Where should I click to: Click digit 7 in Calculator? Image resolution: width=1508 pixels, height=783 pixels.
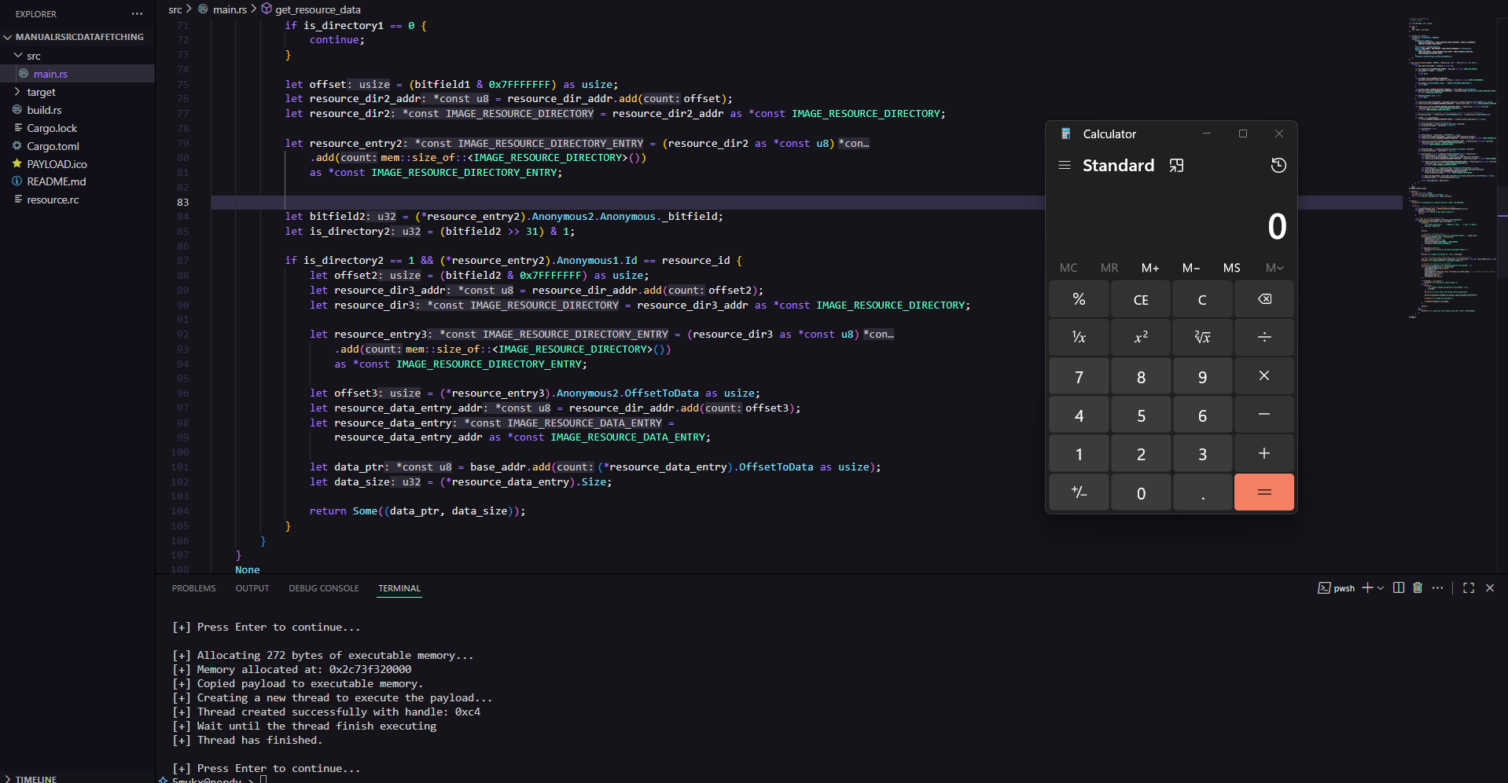1079,376
